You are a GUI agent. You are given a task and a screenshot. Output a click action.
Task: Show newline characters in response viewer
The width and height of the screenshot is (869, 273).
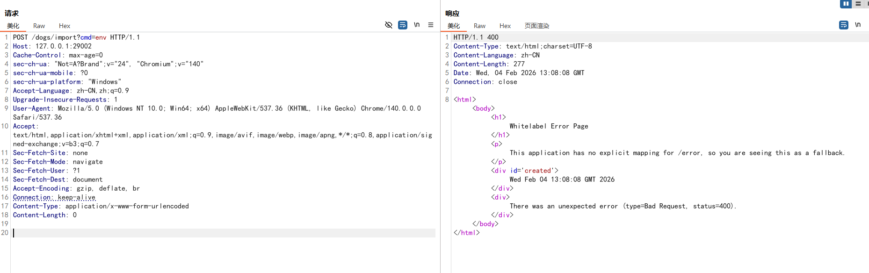(858, 25)
